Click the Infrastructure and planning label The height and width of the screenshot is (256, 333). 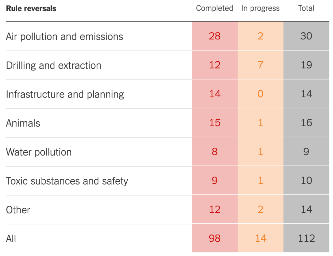coord(65,95)
